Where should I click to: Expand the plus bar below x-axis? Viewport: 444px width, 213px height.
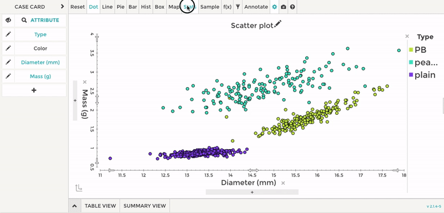point(252,192)
